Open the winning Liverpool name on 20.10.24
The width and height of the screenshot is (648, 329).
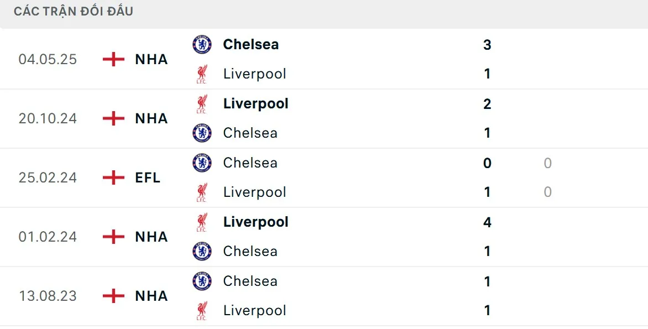255,103
